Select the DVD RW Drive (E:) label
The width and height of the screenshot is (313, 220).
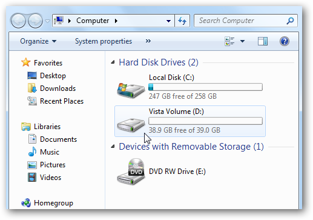(x=177, y=172)
